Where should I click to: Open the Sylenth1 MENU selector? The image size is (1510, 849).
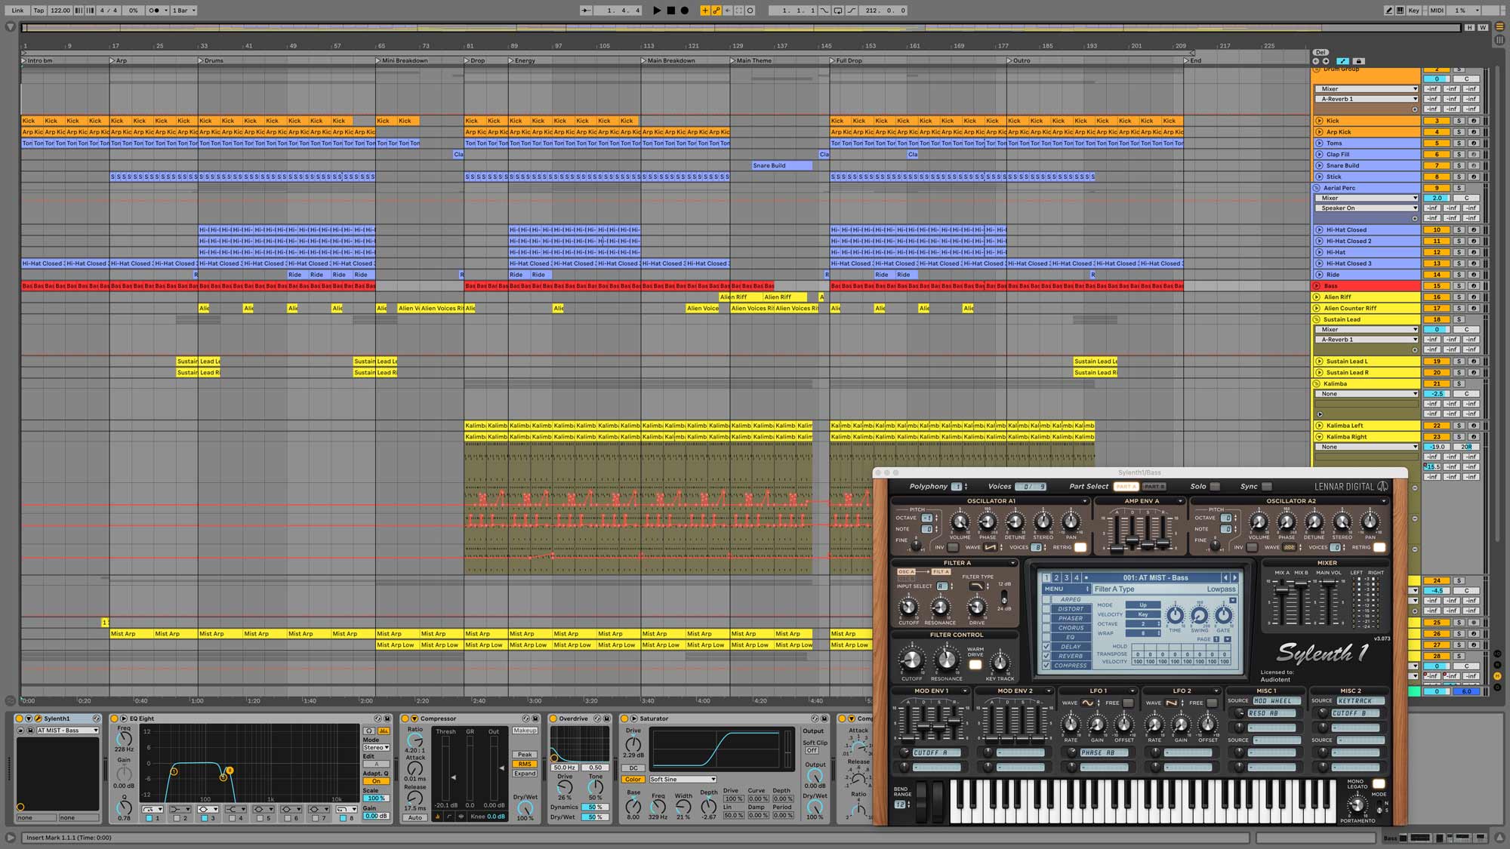point(1066,589)
